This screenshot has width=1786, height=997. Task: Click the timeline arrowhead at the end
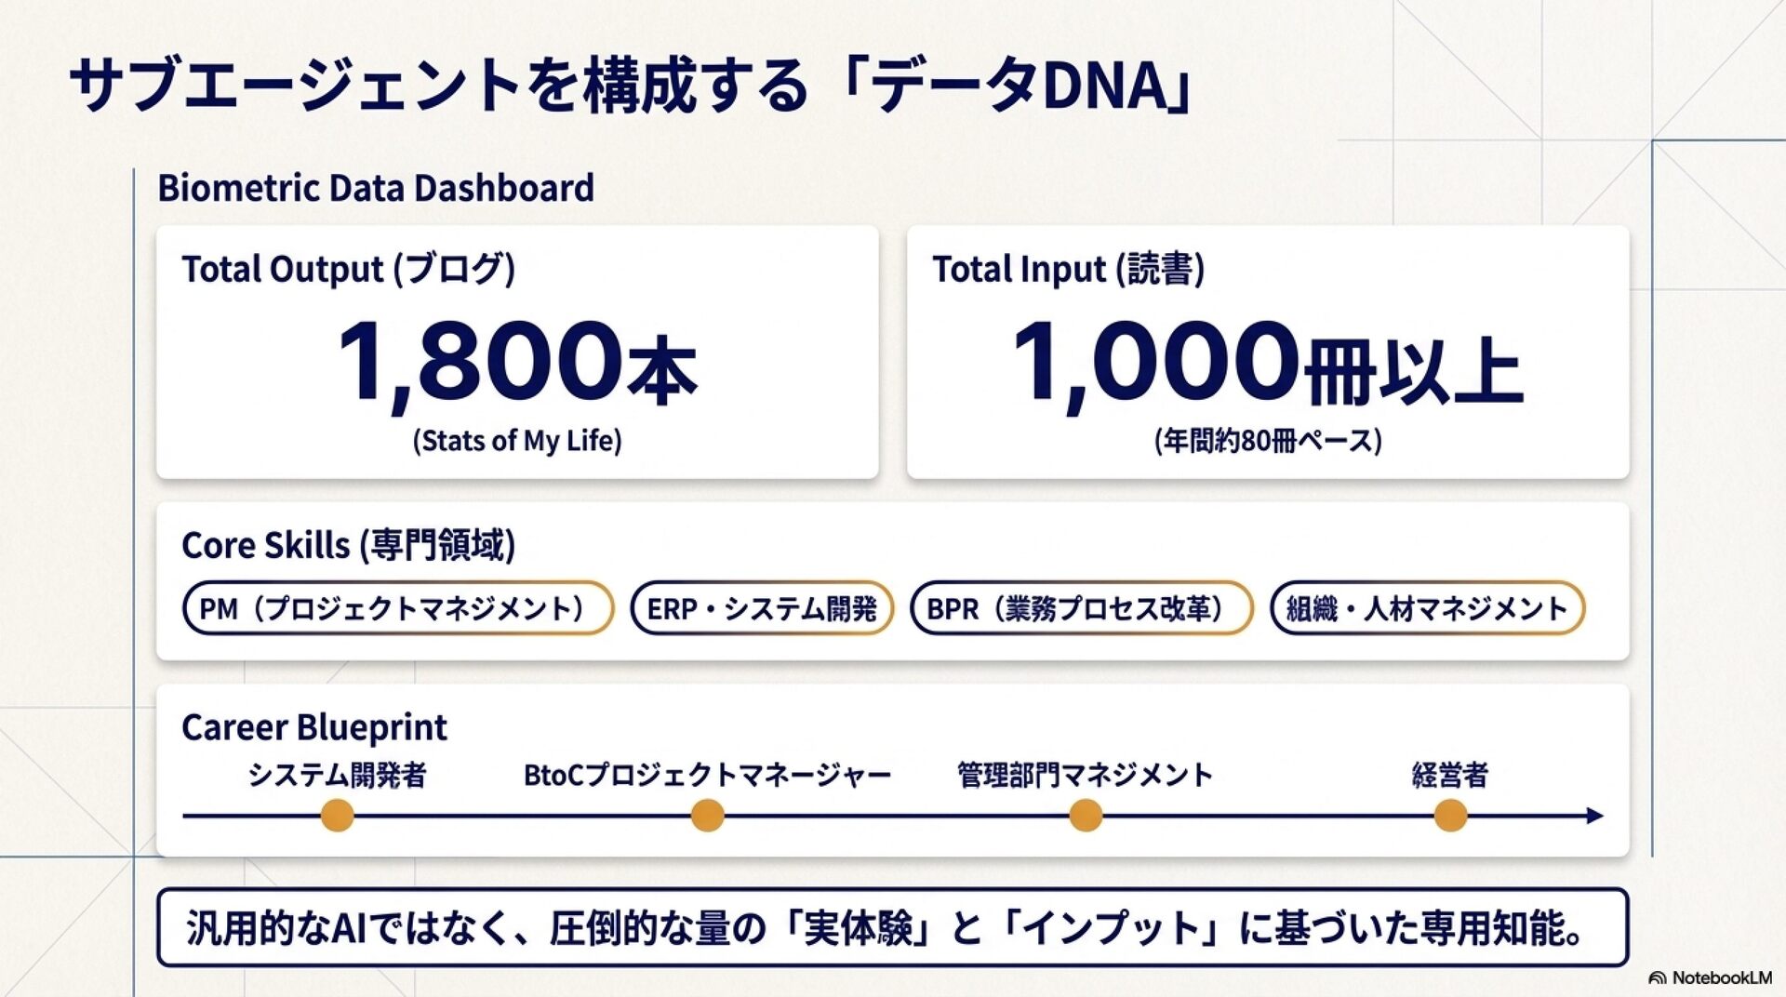(x=1595, y=816)
